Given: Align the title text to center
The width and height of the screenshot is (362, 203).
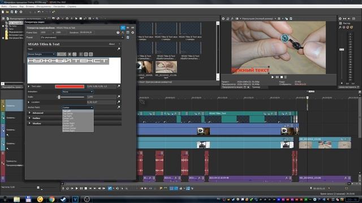Looking at the screenshot, I should pyautogui.click(x=86, y=54).
